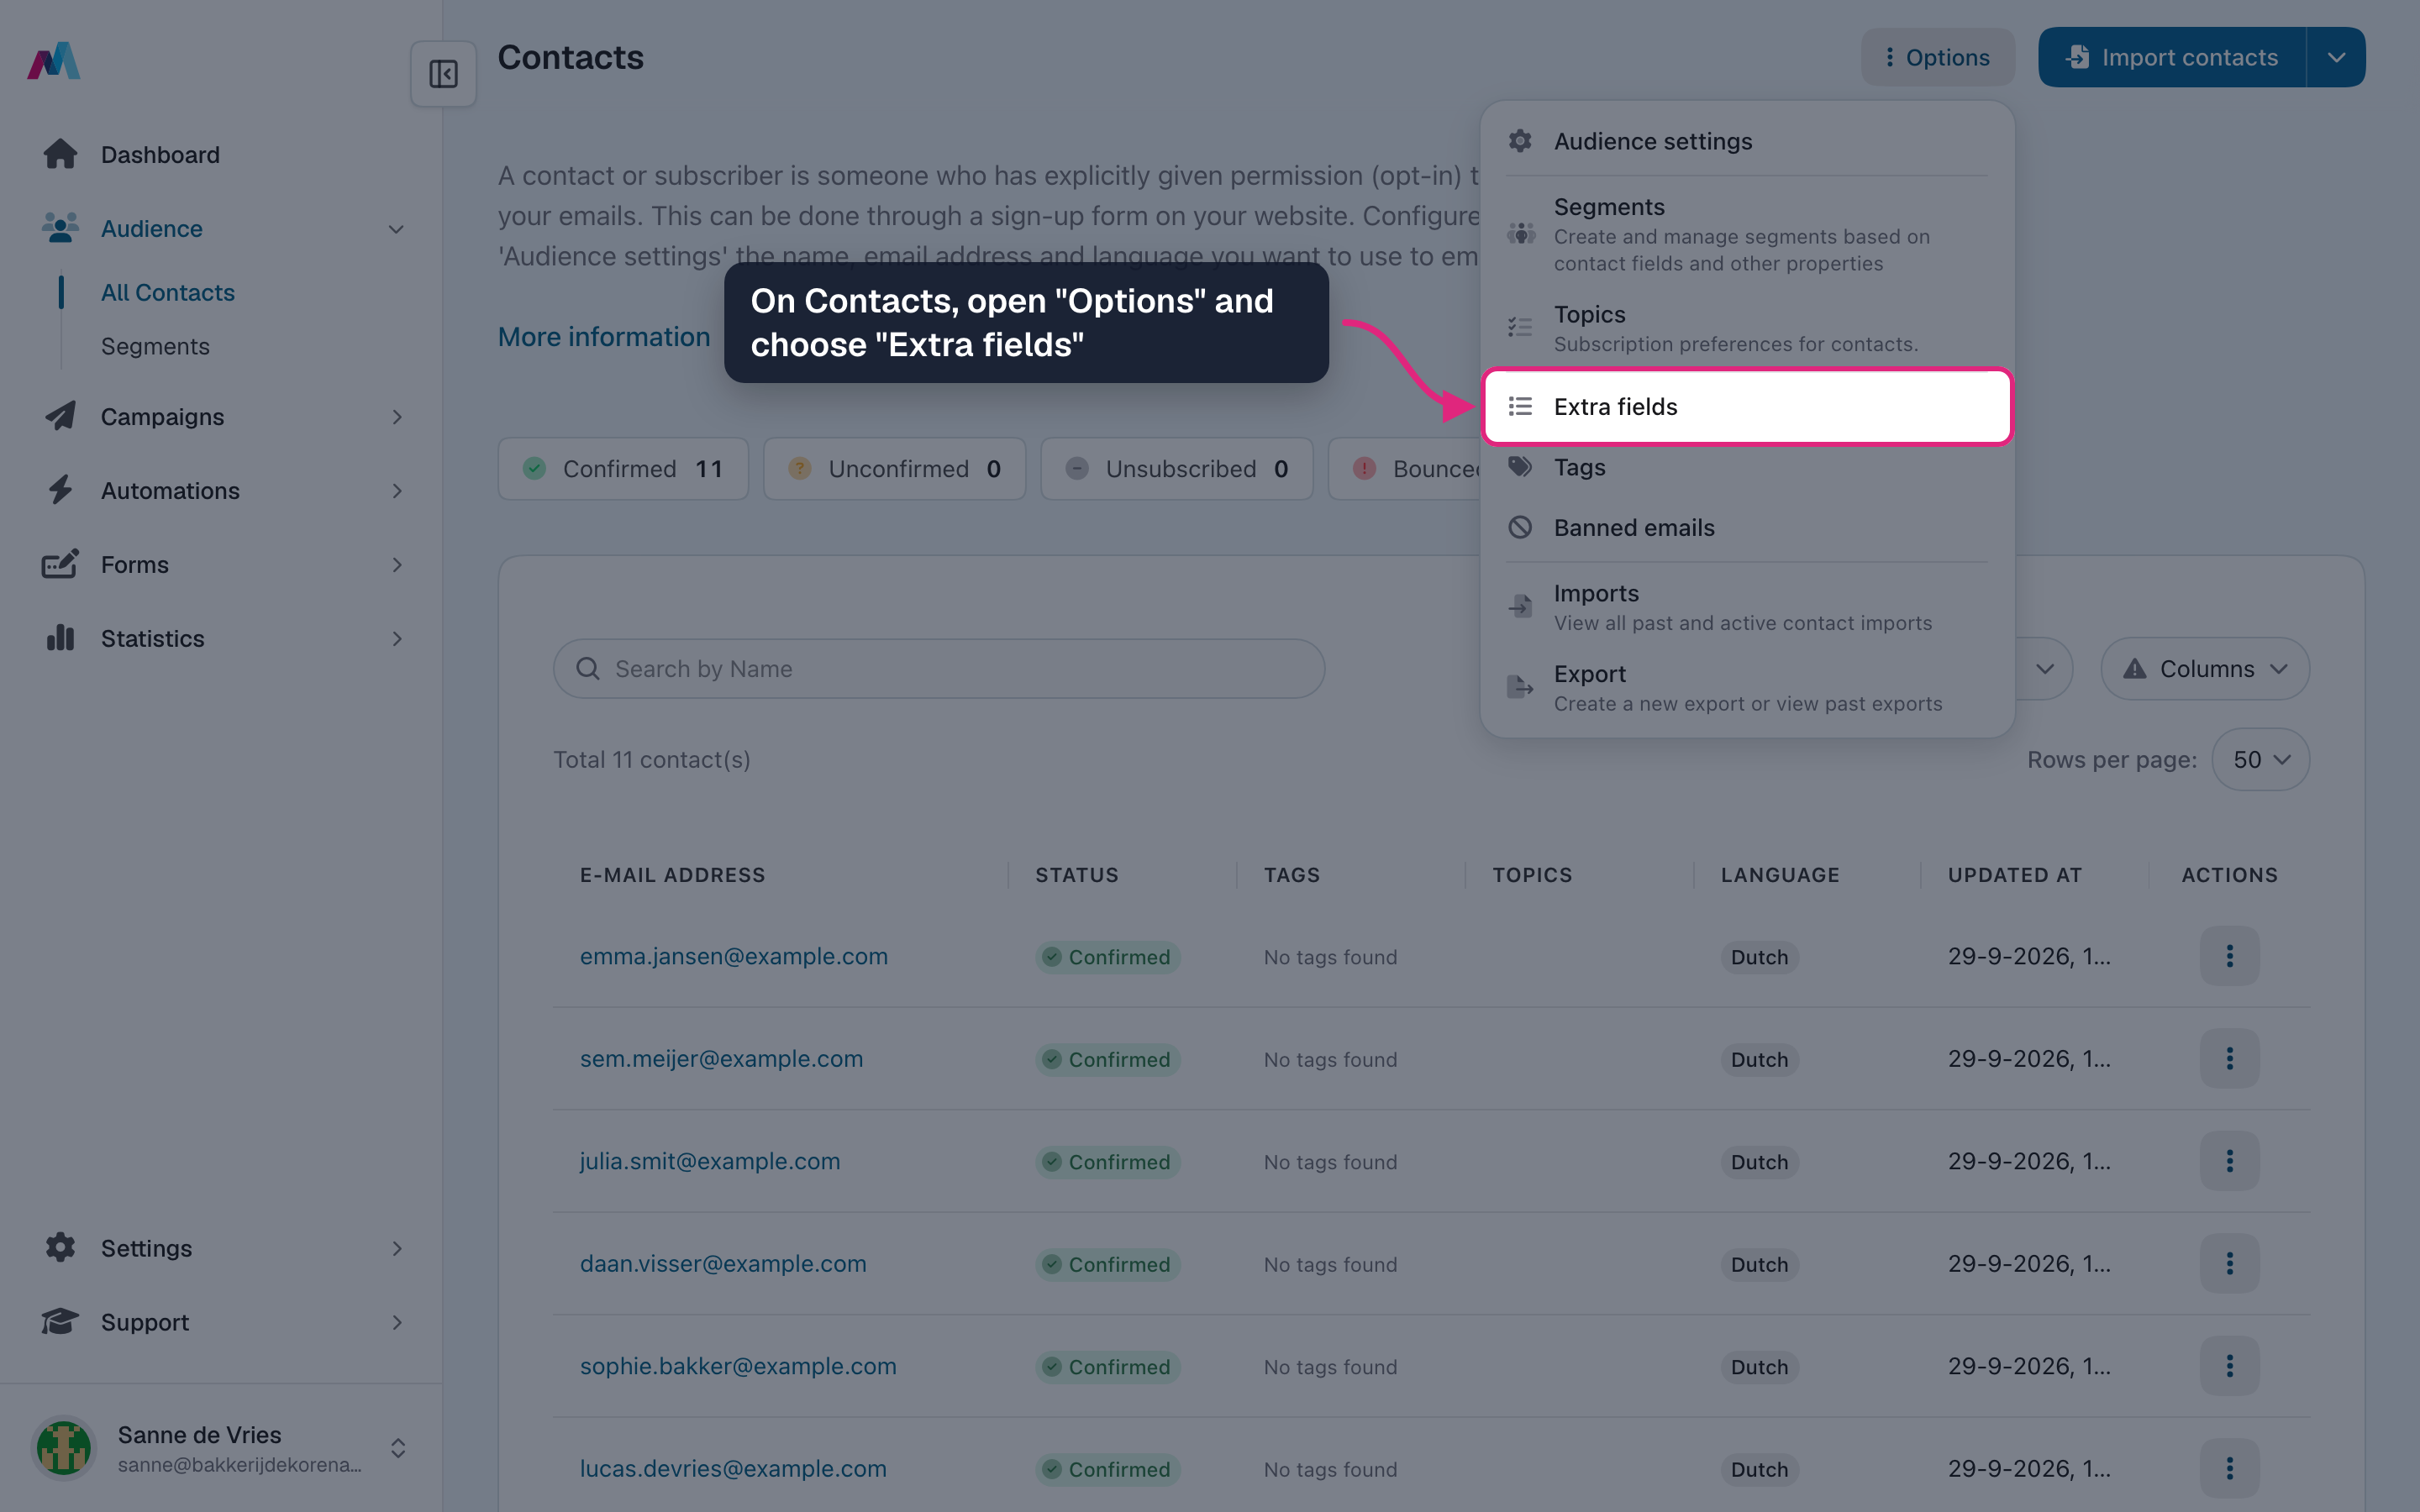The height and width of the screenshot is (1512, 2420).
Task: Click the Support graduation cap icon
Action: click(60, 1322)
